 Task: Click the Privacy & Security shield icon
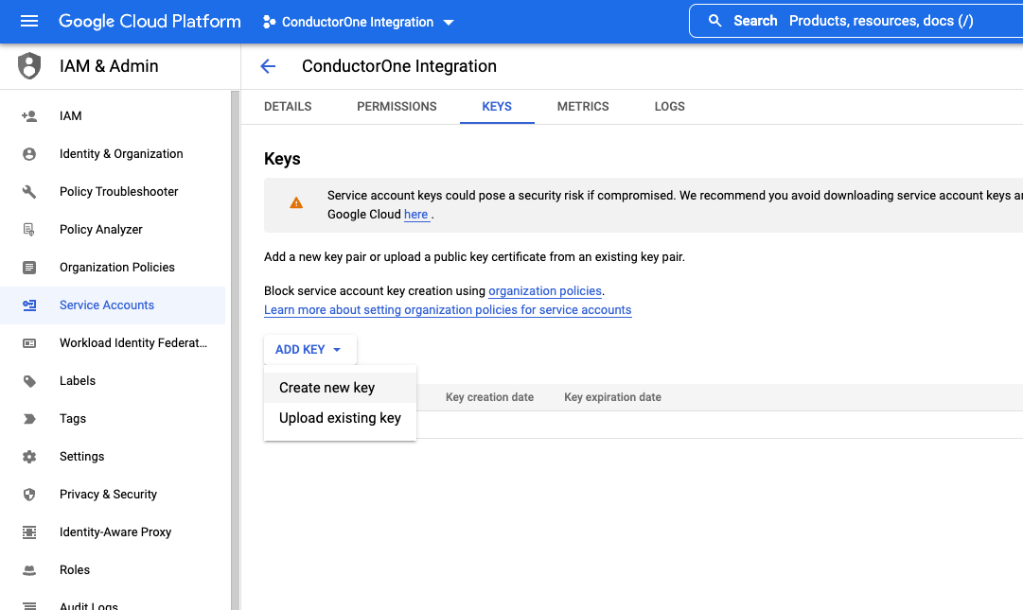(29, 494)
